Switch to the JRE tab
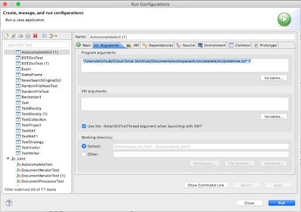Viewport: 301px width, 212px height. (x=133, y=45)
